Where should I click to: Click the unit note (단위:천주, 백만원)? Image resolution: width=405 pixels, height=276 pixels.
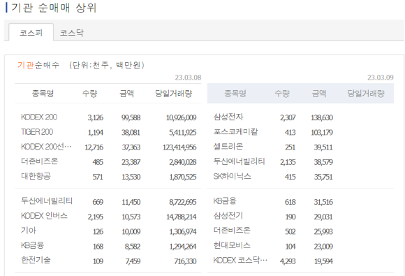click(107, 65)
